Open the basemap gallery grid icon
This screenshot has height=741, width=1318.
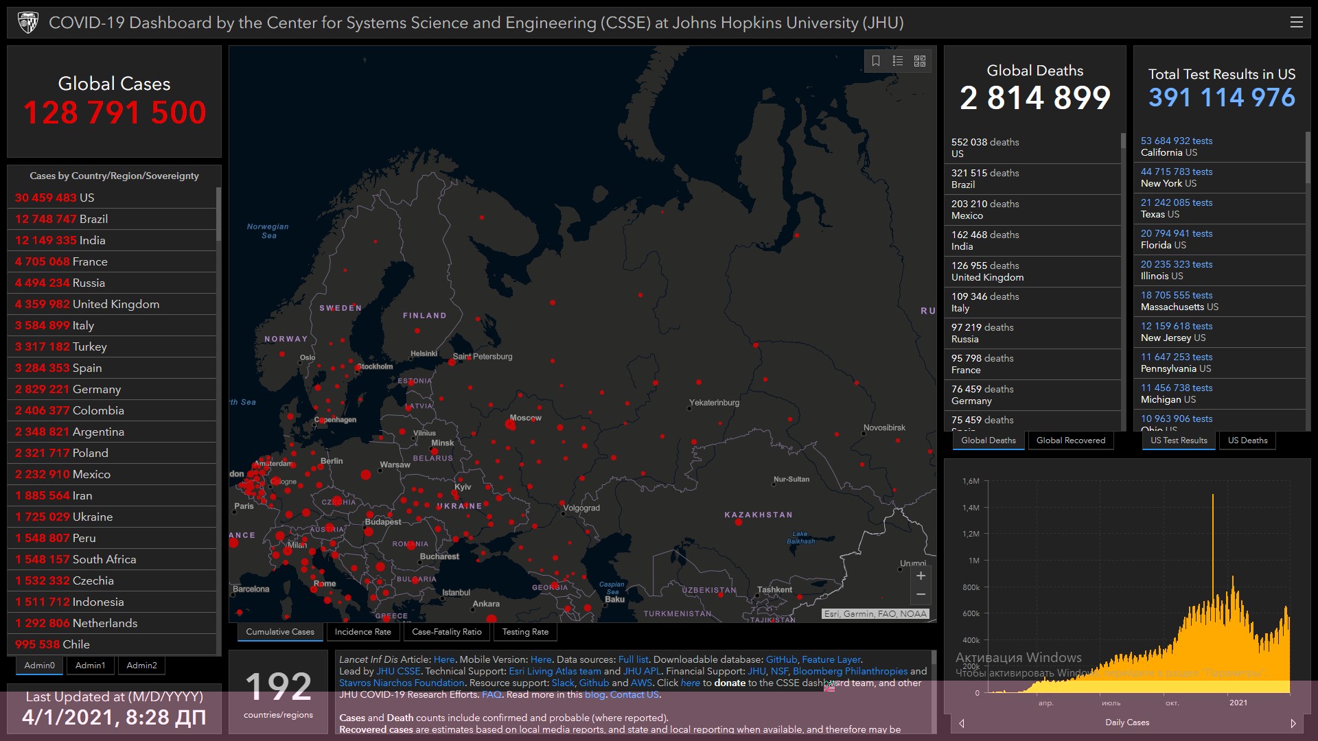tap(920, 61)
